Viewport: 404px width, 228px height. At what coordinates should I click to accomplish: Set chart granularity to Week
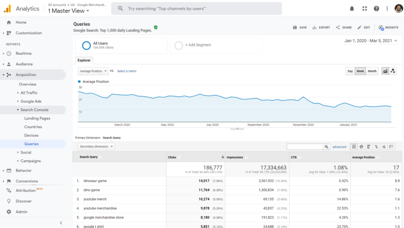(x=360, y=71)
